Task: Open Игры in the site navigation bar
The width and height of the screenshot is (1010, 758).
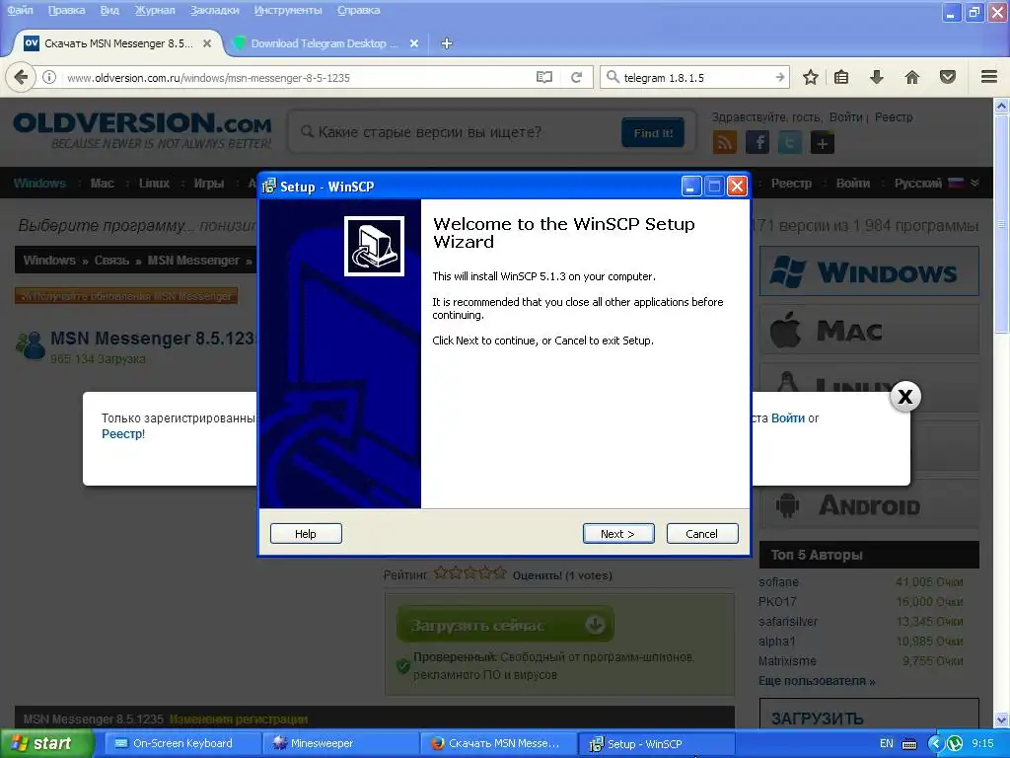Action: (x=209, y=183)
